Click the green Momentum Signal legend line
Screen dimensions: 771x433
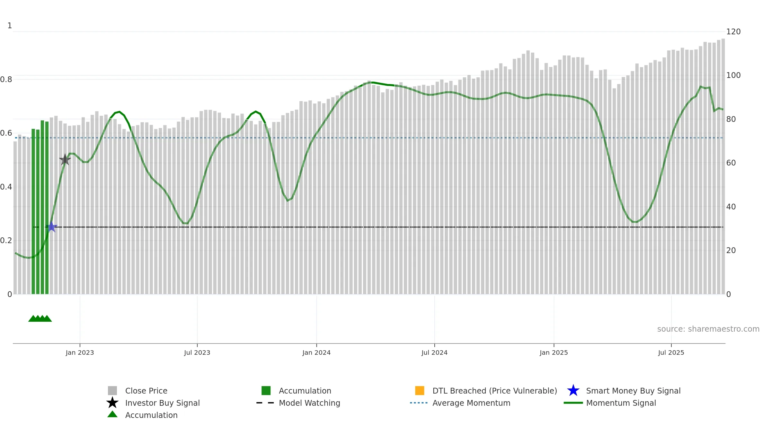tap(573, 403)
